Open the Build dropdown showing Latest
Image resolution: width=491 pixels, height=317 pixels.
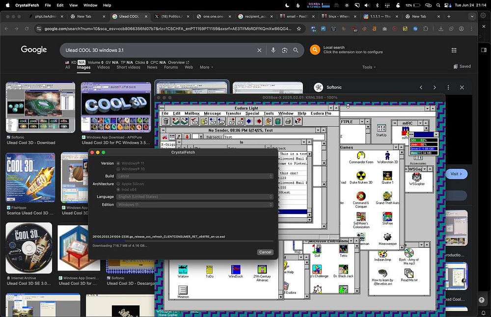pos(194,176)
